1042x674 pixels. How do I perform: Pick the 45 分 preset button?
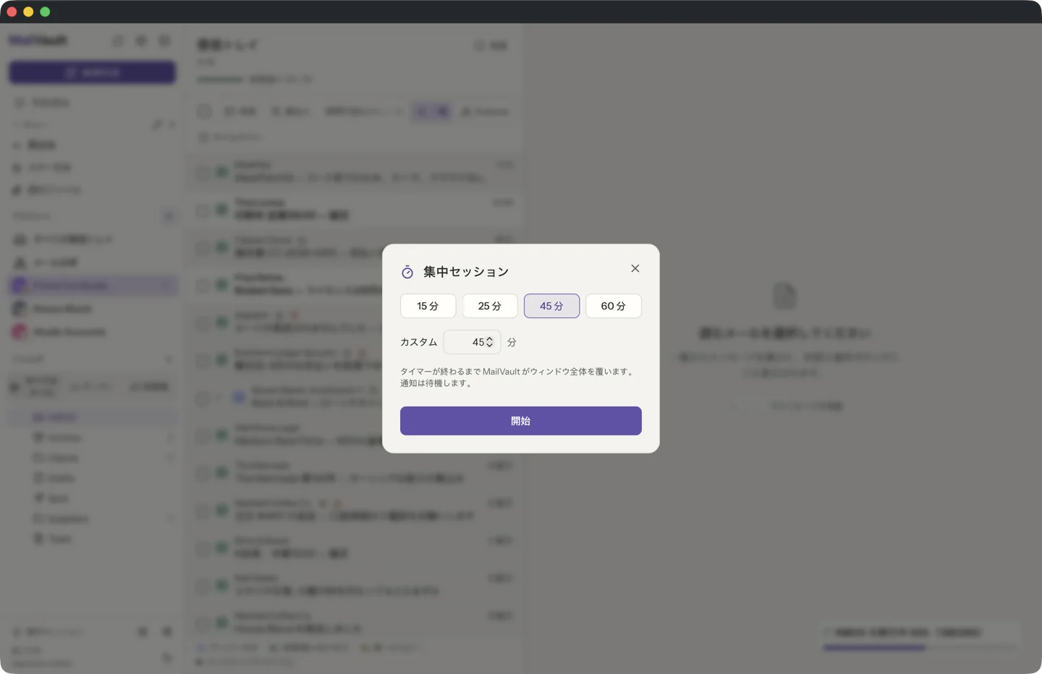[x=551, y=306]
